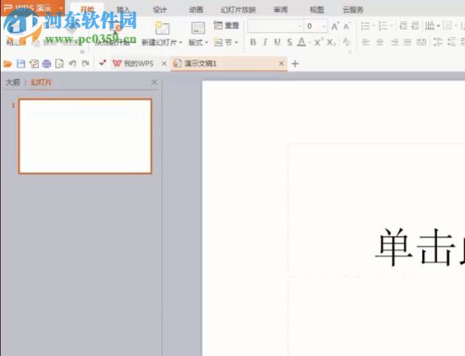The height and width of the screenshot is (356, 465).
Task: Close the 我的WPS tab
Action: 164,63
